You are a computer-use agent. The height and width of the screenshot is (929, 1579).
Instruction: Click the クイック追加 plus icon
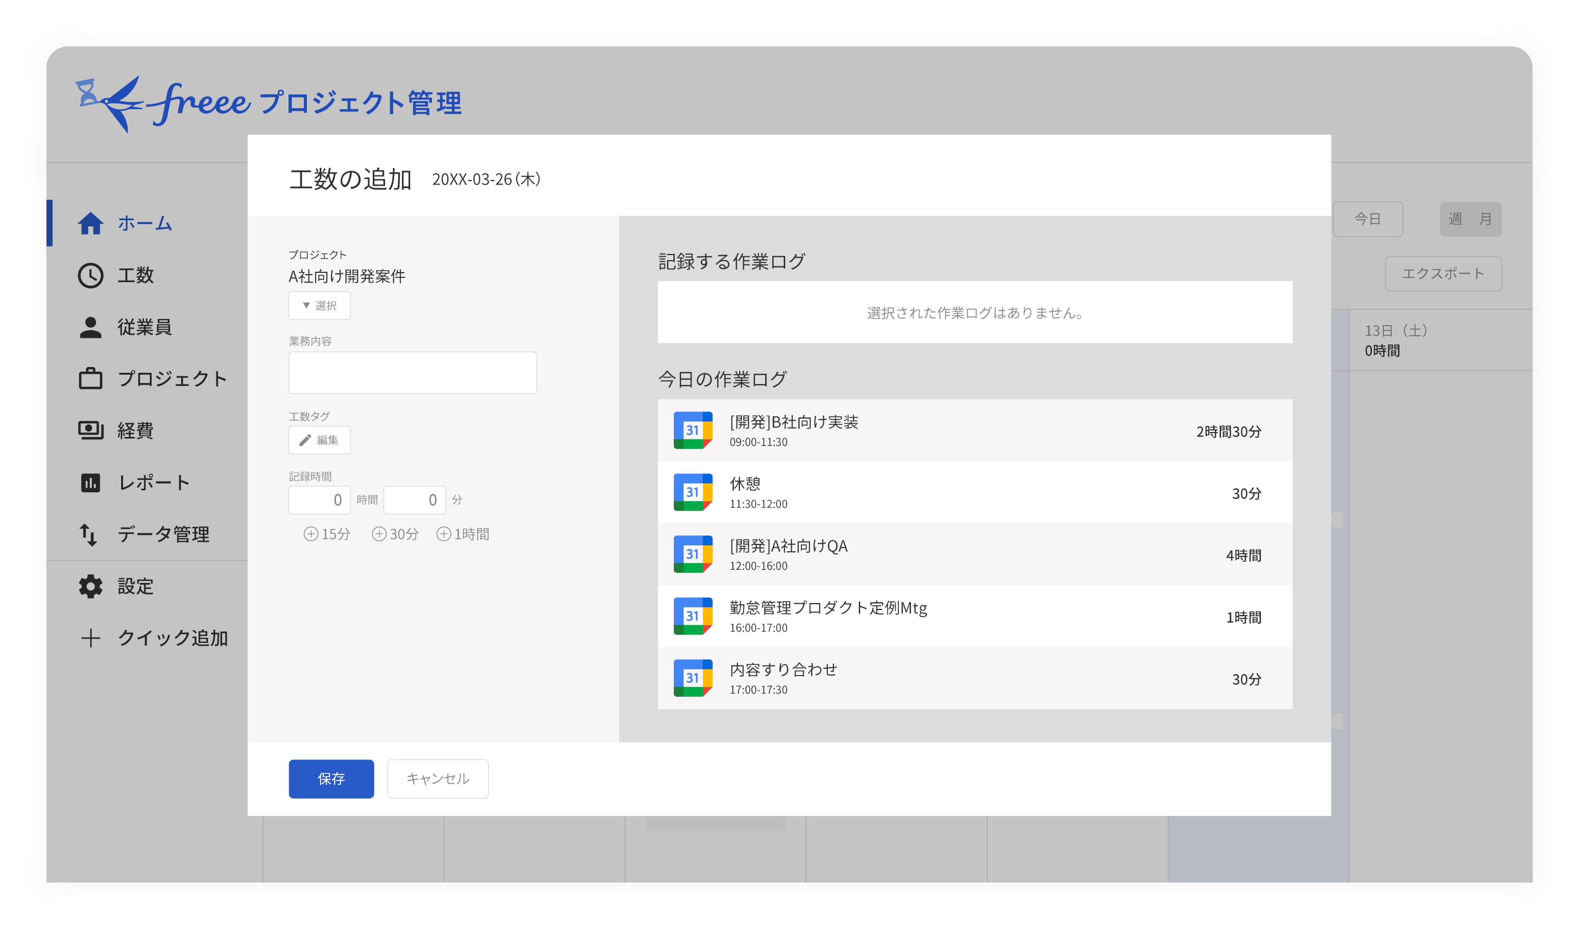click(x=90, y=638)
